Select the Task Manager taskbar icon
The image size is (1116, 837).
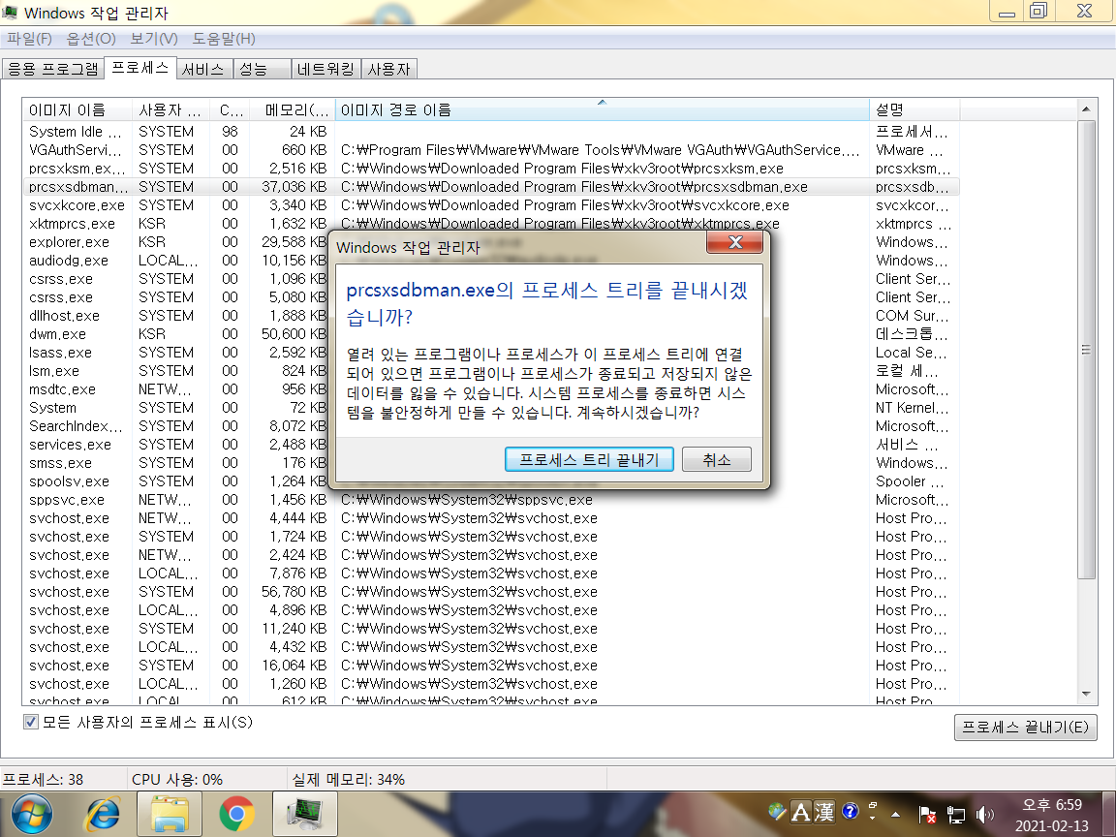click(304, 814)
